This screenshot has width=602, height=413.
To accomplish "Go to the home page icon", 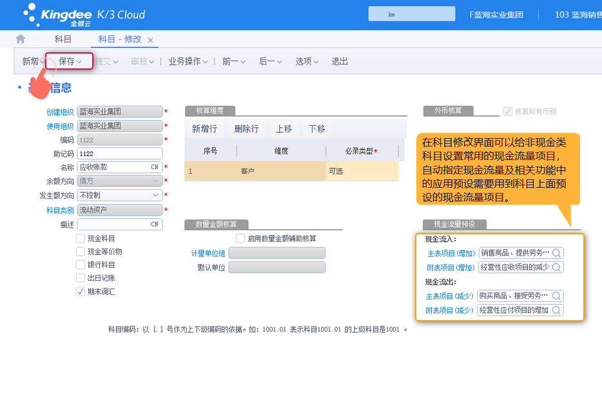I will click(x=21, y=39).
